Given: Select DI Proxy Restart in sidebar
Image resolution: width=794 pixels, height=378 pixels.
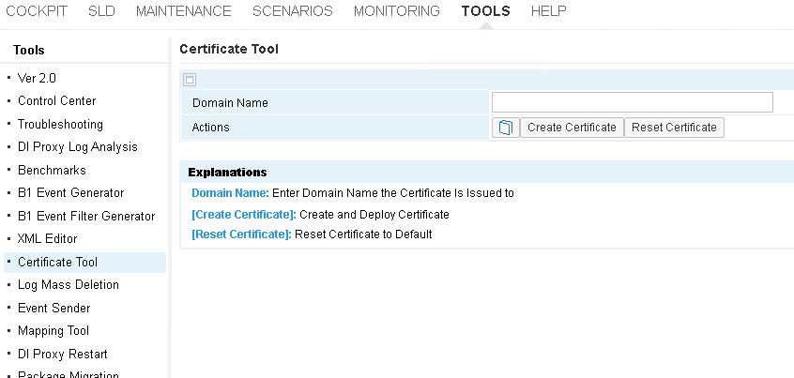Looking at the screenshot, I should [x=63, y=354].
